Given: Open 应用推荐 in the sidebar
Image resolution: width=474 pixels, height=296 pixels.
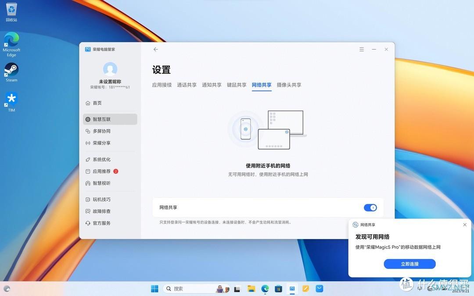Looking at the screenshot, I should 110,171.
